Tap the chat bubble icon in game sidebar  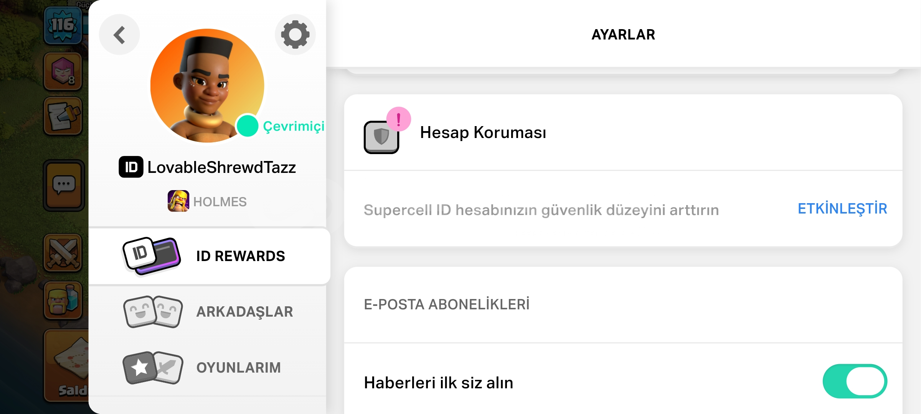(x=64, y=186)
